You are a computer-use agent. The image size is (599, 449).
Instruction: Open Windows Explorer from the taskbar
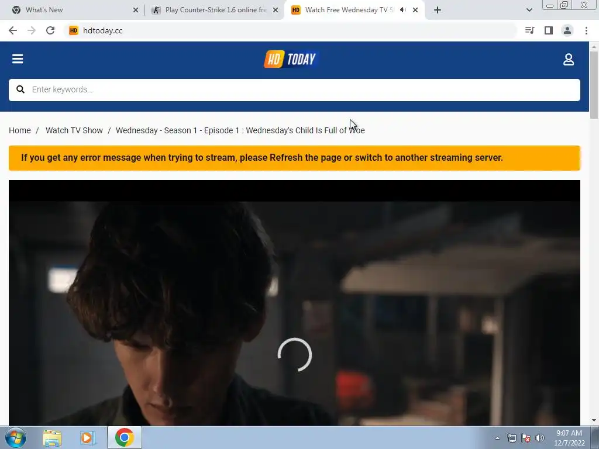pyautogui.click(x=52, y=438)
